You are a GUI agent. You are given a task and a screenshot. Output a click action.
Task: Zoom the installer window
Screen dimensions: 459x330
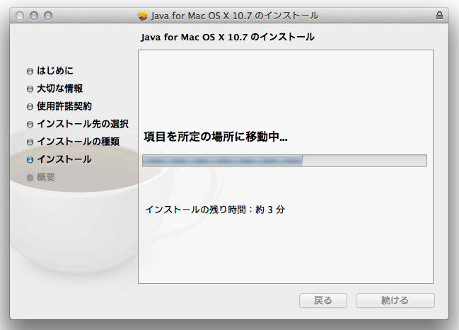(48, 16)
